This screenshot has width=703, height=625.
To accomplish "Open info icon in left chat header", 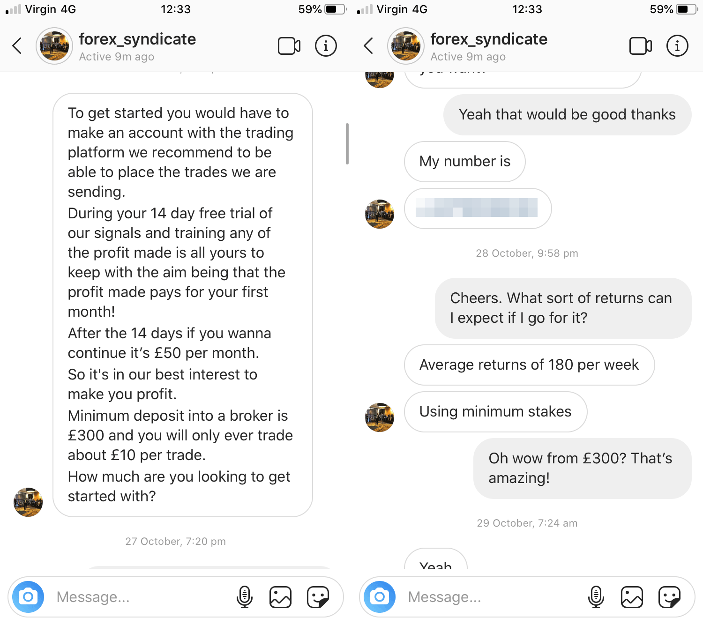I will (x=326, y=46).
